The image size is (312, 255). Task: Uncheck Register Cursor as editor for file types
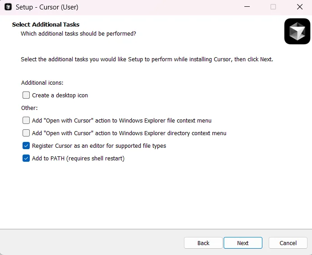[x=26, y=146]
